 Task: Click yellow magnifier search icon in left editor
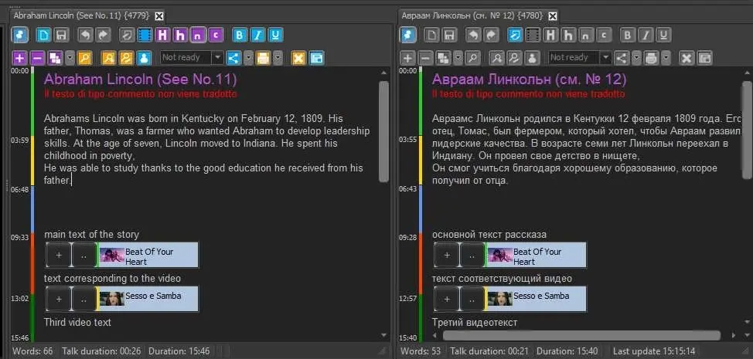click(84, 58)
